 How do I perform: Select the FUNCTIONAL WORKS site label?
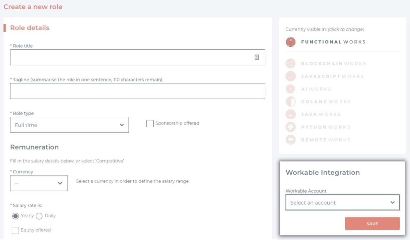coord(333,42)
